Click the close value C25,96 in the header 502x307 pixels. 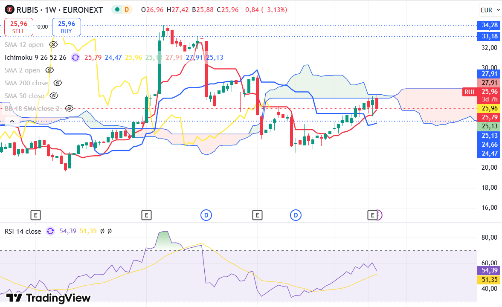[x=228, y=10]
